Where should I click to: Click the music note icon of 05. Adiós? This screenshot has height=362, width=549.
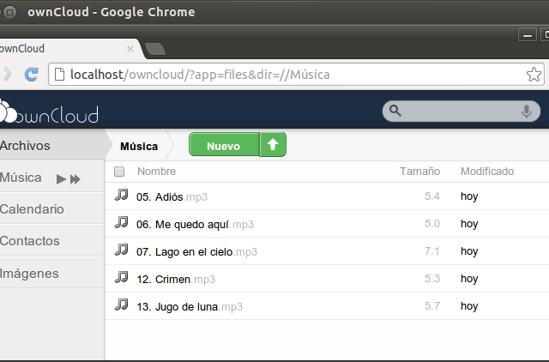pyautogui.click(x=122, y=195)
